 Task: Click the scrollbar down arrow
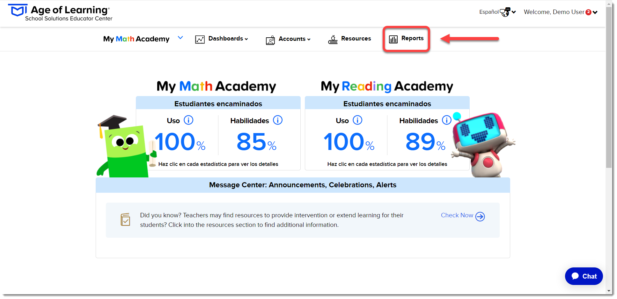pos(609,291)
